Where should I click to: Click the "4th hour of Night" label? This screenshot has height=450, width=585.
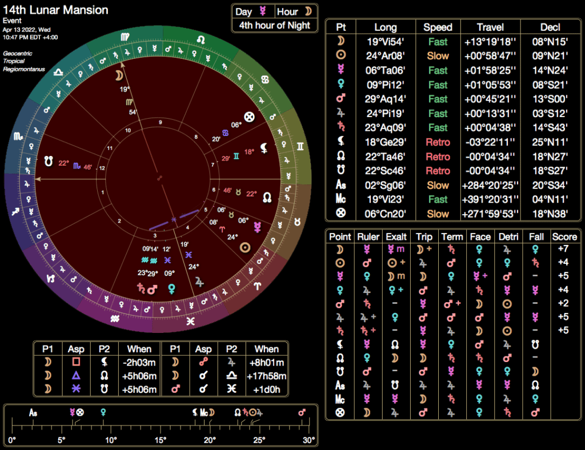(274, 25)
